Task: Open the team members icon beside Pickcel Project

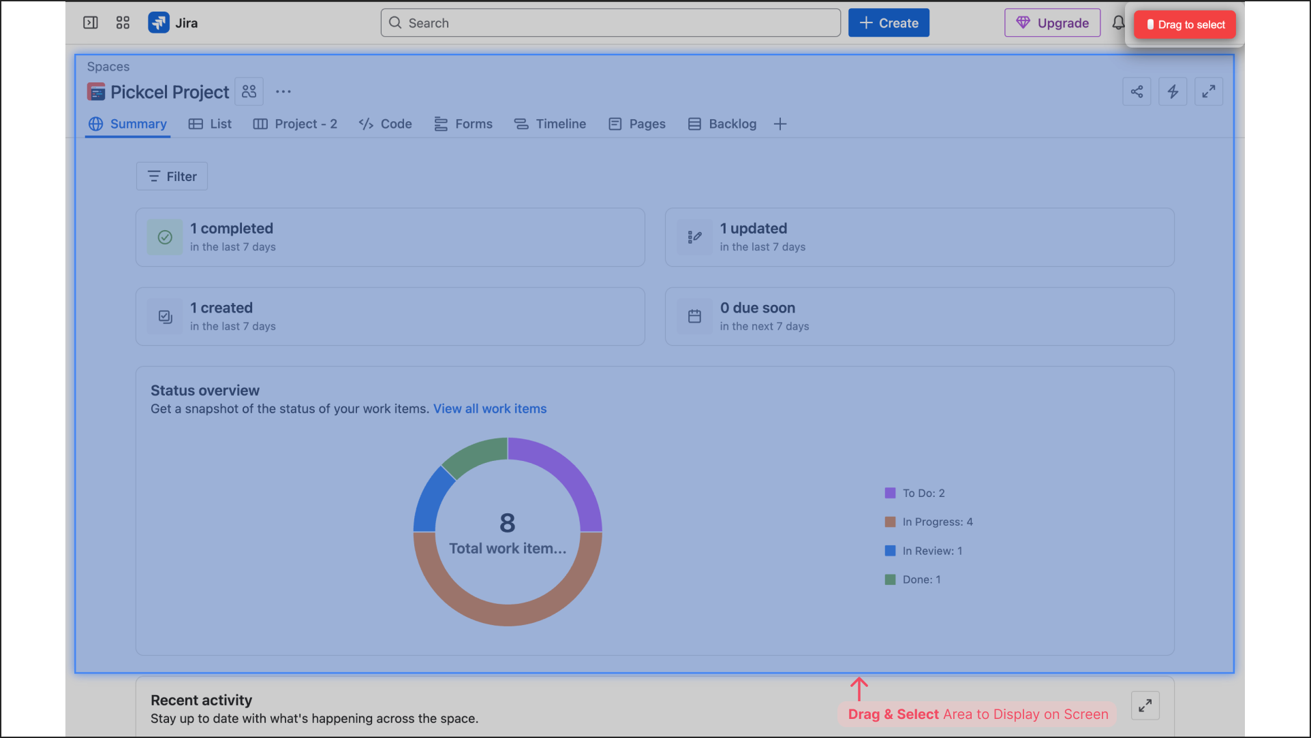Action: [x=249, y=92]
